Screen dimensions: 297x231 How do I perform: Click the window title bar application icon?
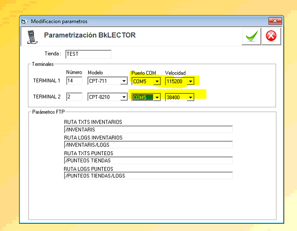pos(25,21)
